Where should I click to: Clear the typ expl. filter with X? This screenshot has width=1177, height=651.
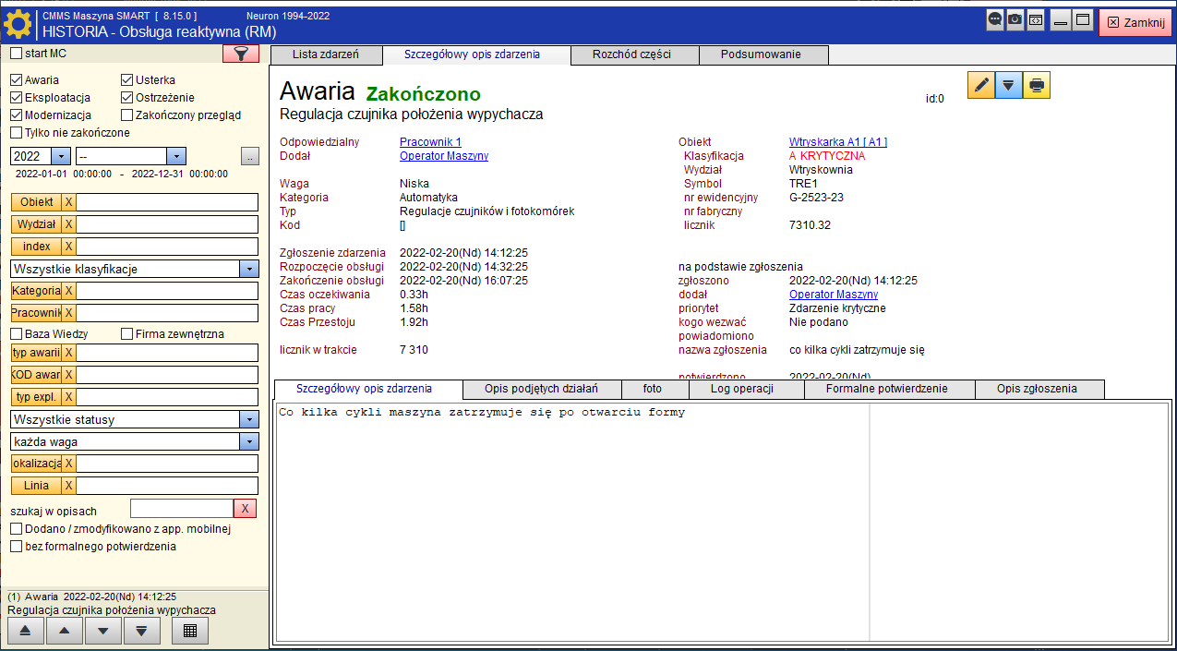pos(68,397)
